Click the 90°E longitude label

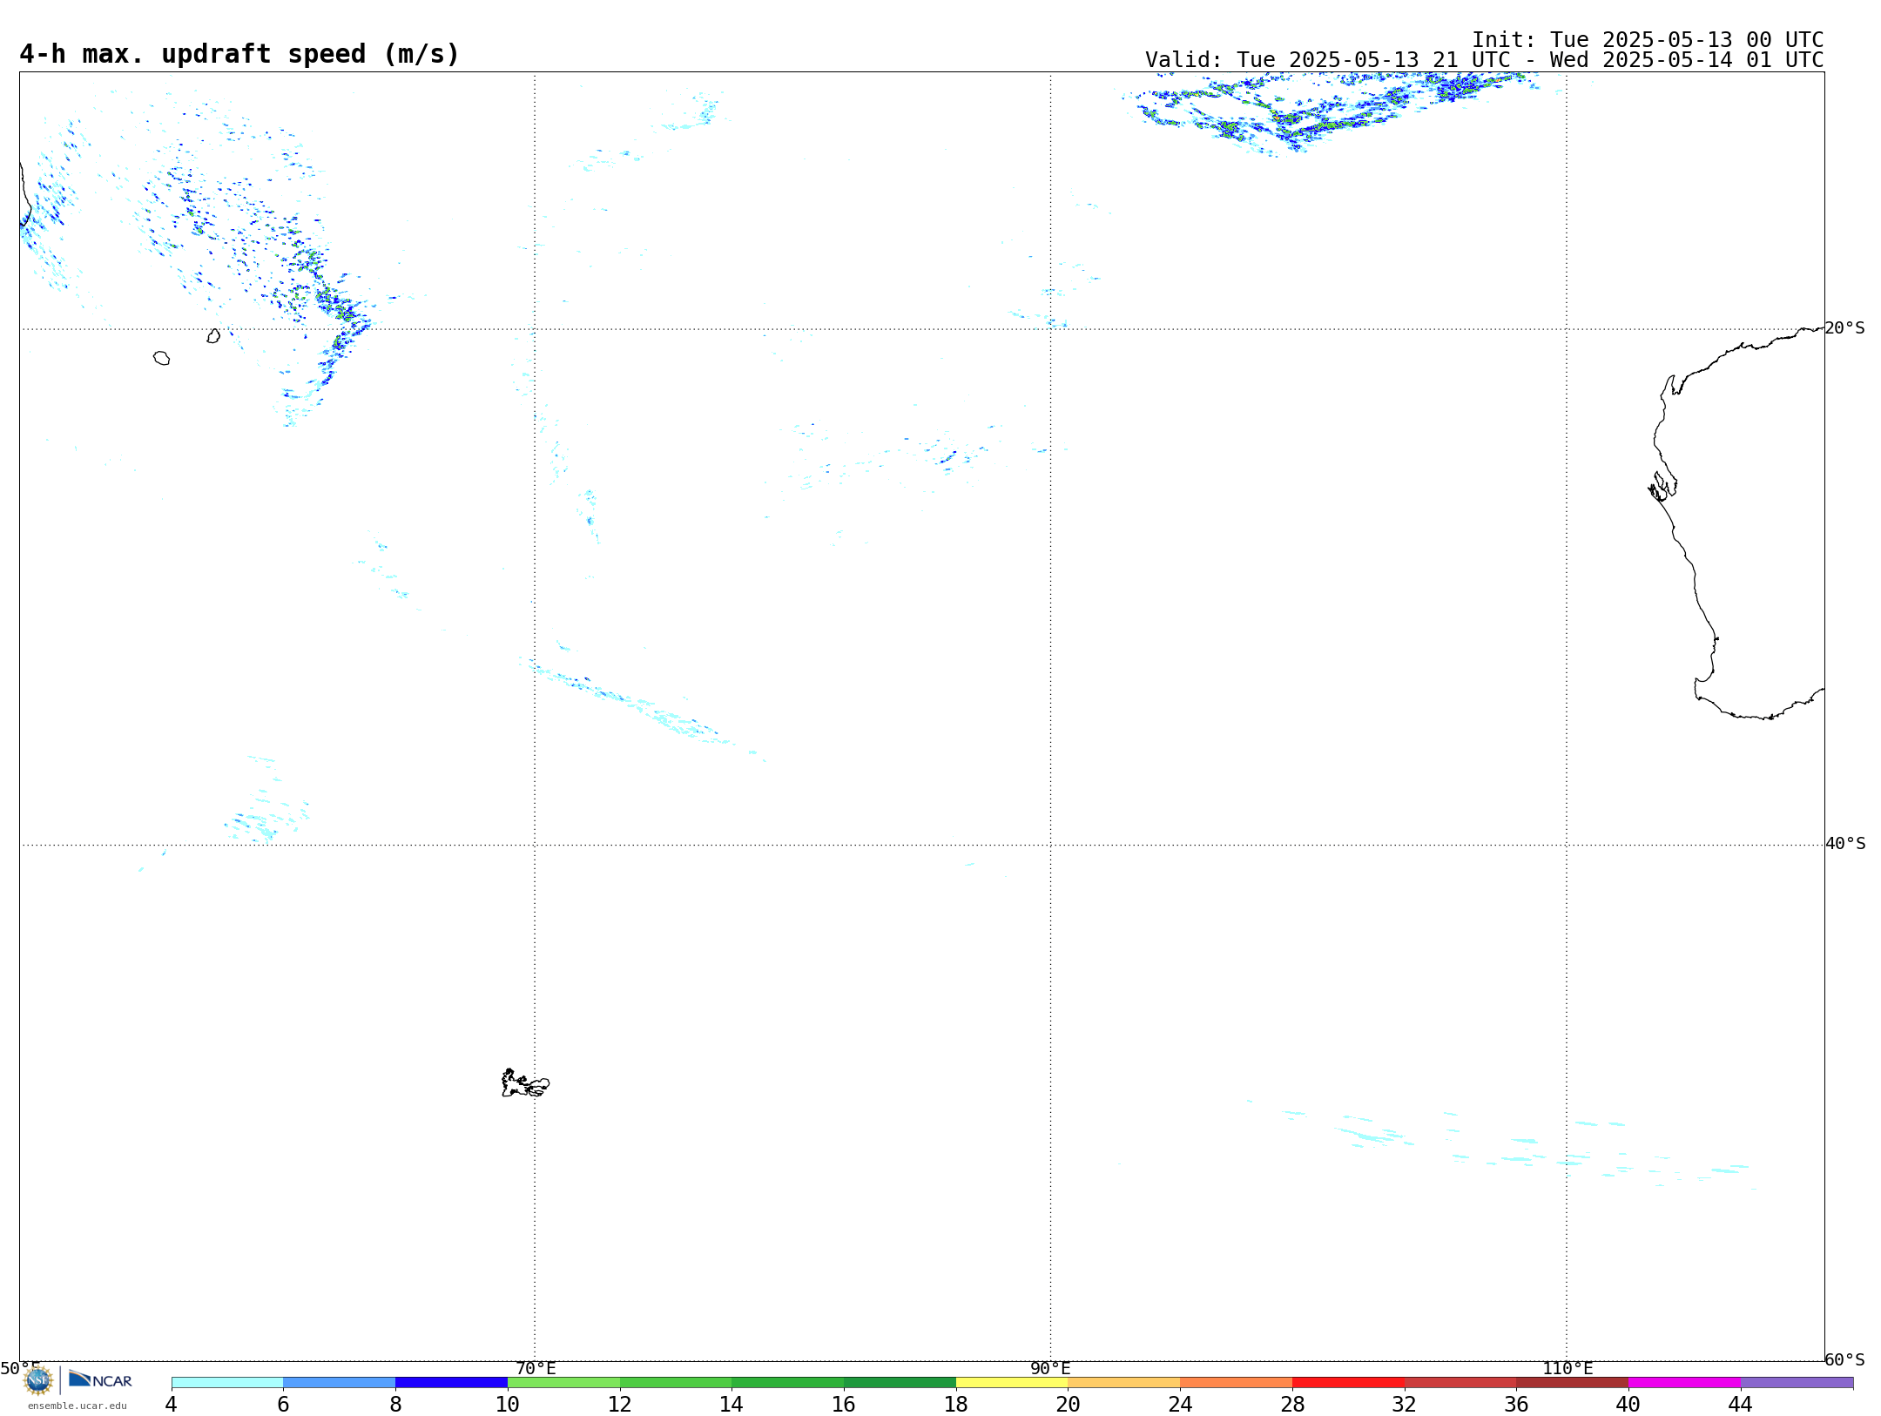pos(1050,1369)
